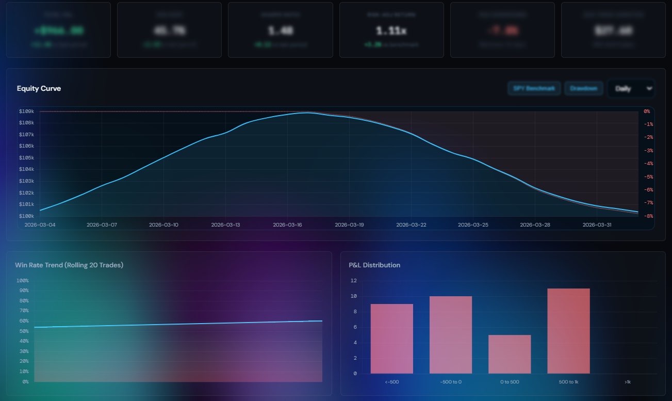Viewport: 672px width, 401px height.
Task: Click the Win Rate Trend heading
Action: click(69, 265)
